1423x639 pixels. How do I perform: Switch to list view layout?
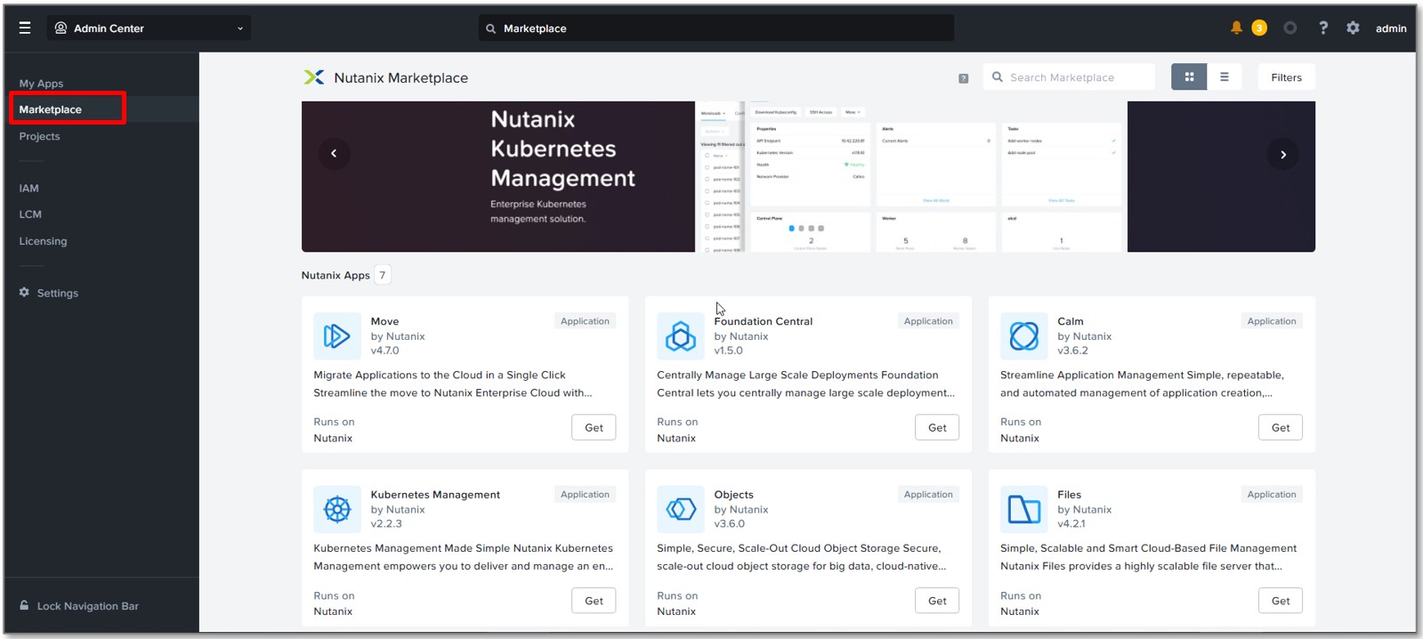[x=1225, y=77]
